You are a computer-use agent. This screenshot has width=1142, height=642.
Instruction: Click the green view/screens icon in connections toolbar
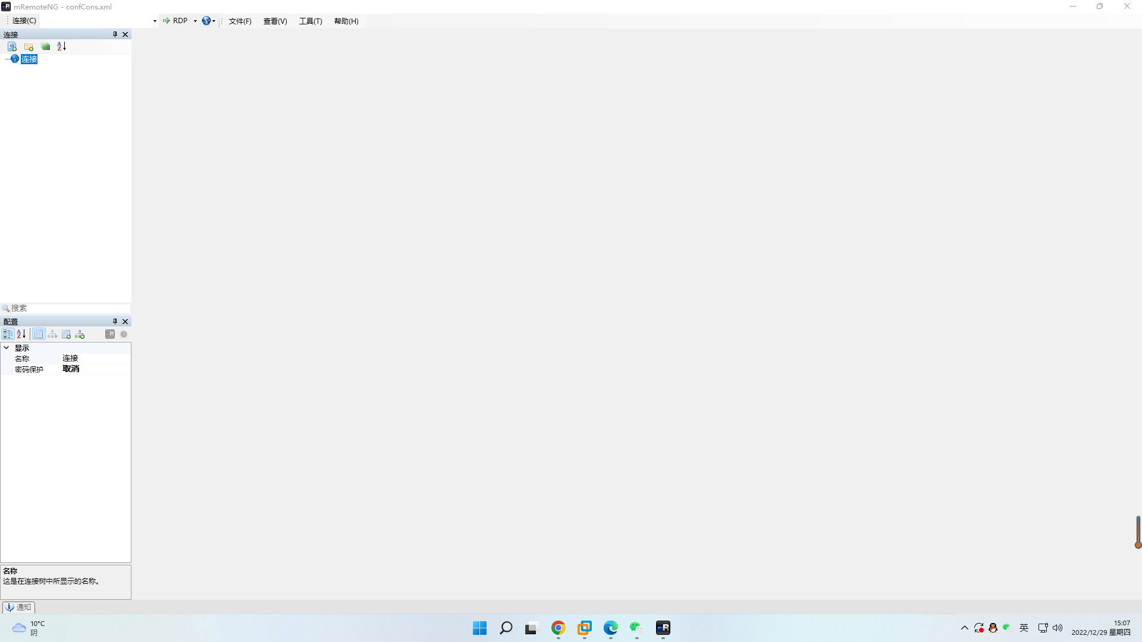[45, 46]
